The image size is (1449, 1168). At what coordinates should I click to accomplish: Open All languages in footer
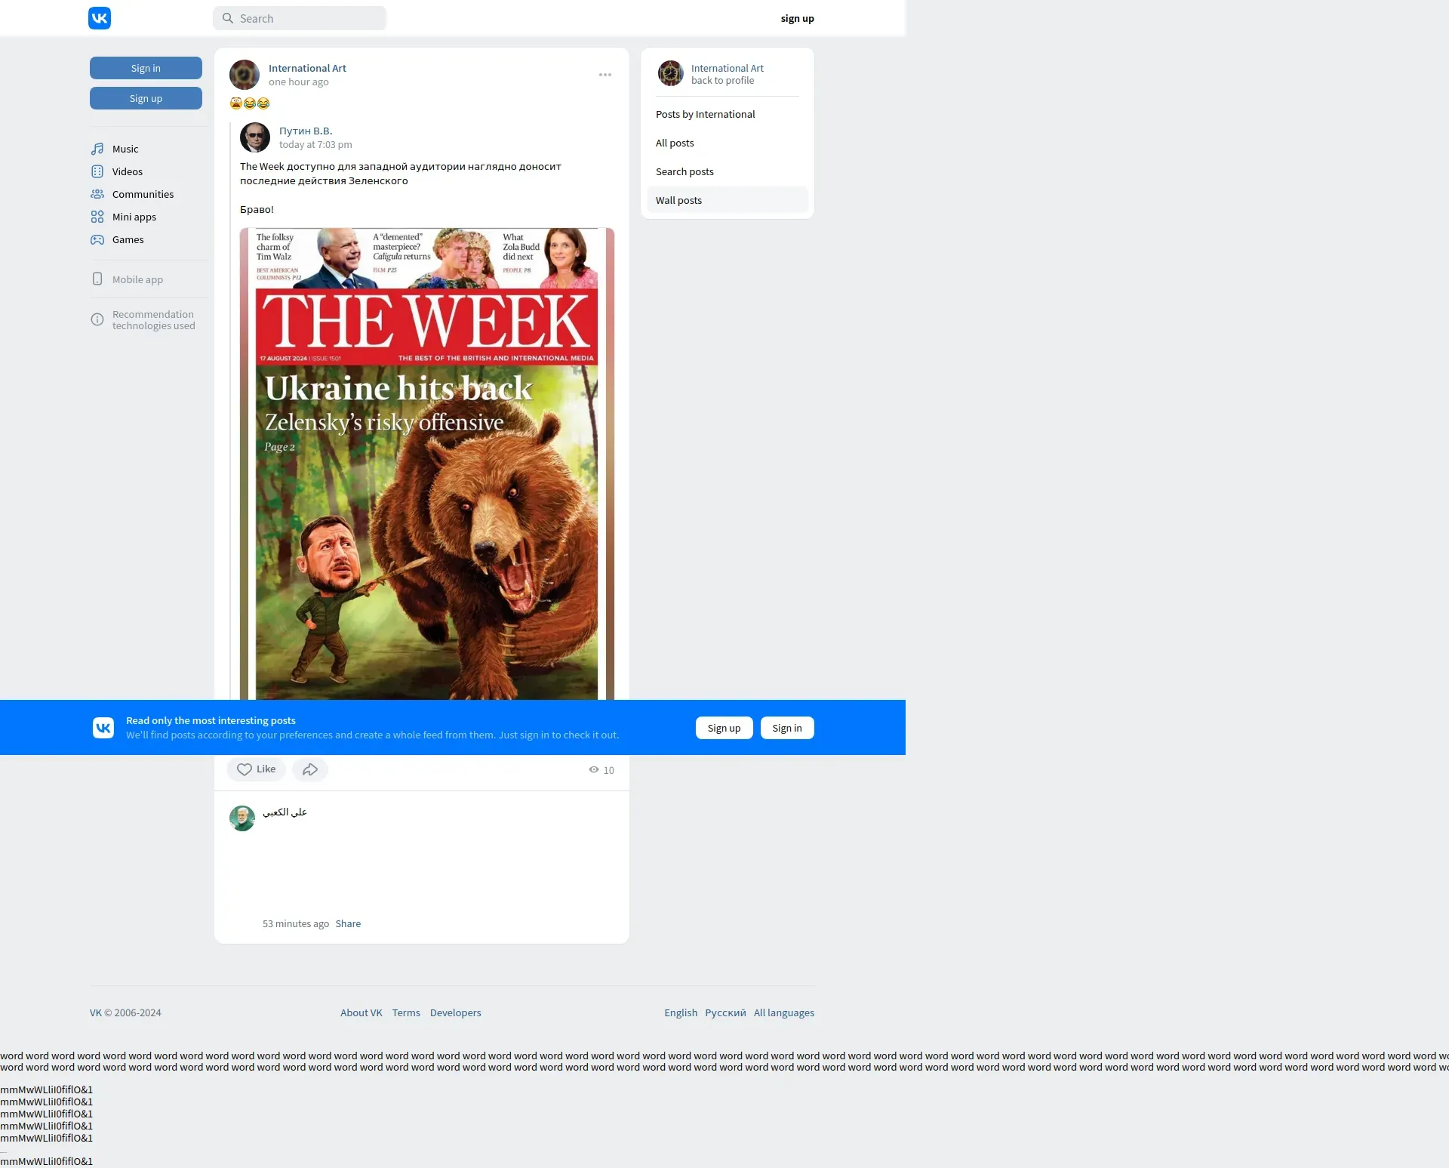click(783, 1012)
